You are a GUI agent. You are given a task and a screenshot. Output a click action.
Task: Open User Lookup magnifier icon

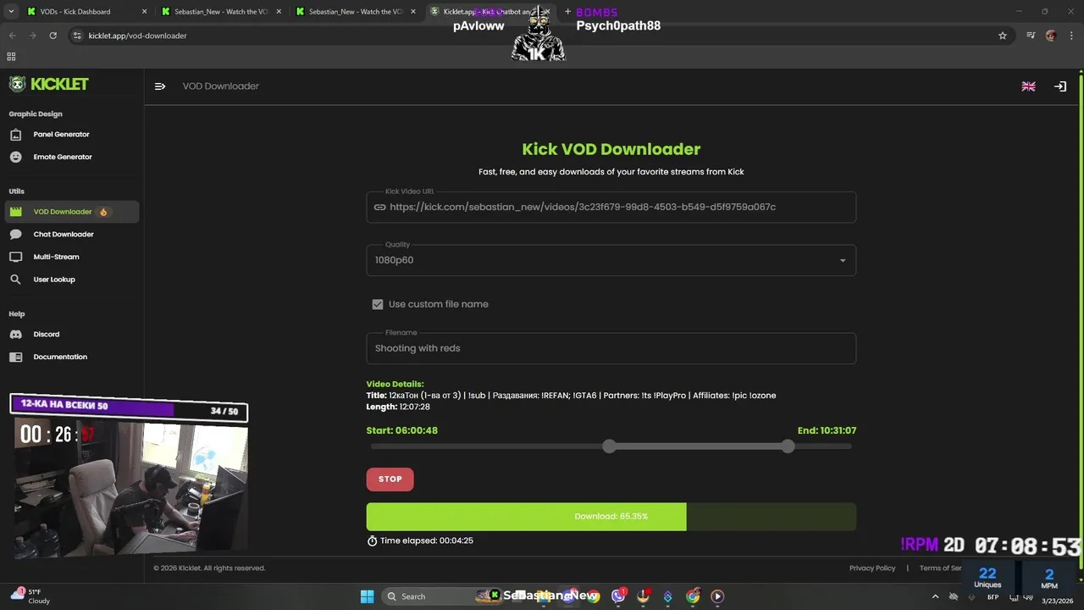(x=15, y=280)
